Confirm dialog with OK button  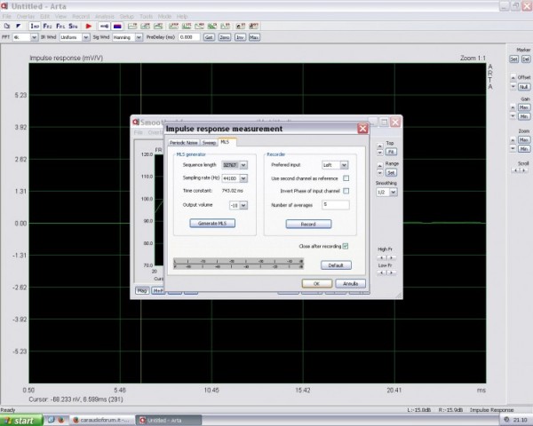[317, 284]
